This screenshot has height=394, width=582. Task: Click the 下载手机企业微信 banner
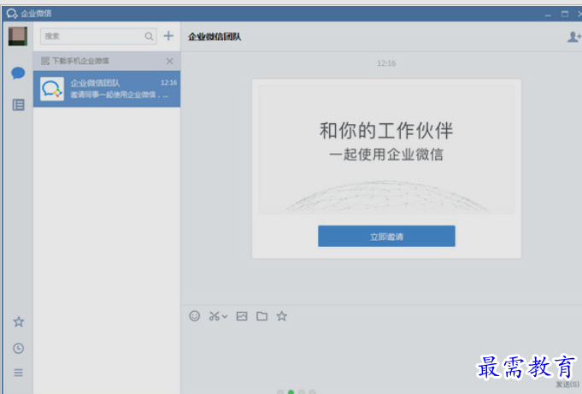(x=107, y=61)
